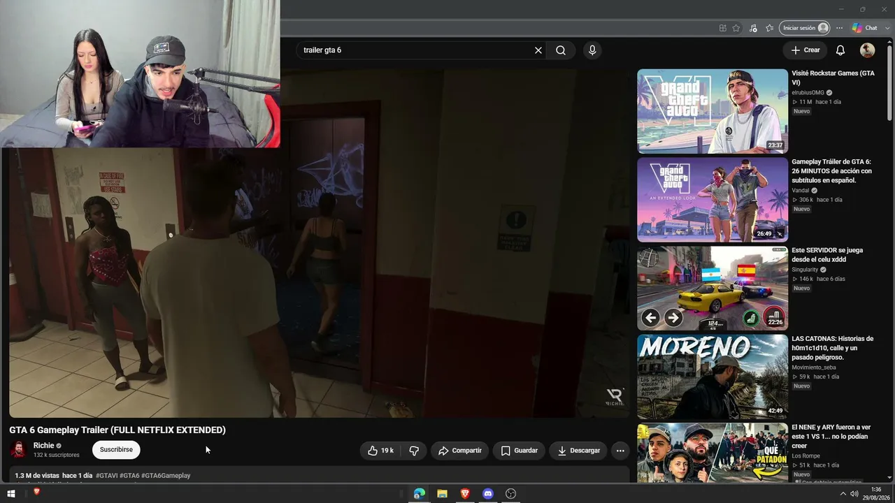This screenshot has width=895, height=503.
Task: Open the 26:49 Gameplay Tráiler de GTA 6 thumbnail
Action: point(713,200)
